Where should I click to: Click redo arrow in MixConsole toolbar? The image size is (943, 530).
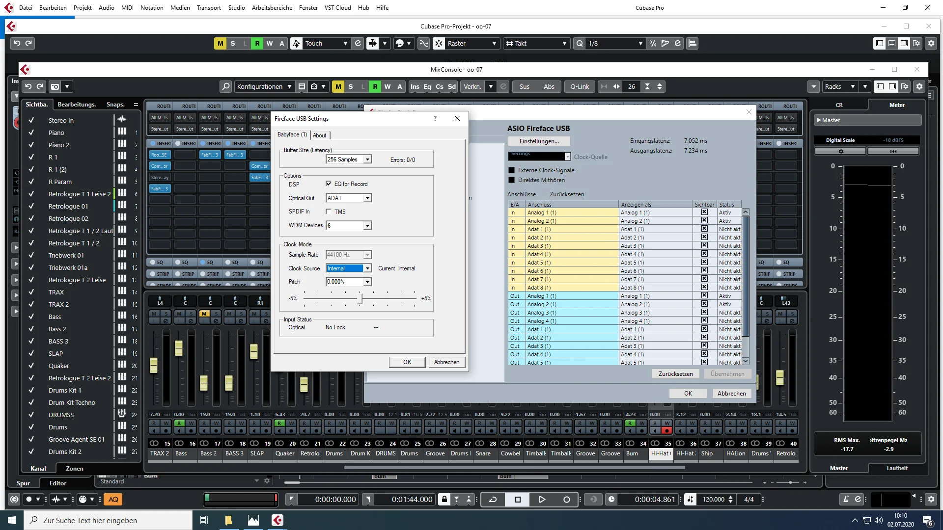click(40, 86)
